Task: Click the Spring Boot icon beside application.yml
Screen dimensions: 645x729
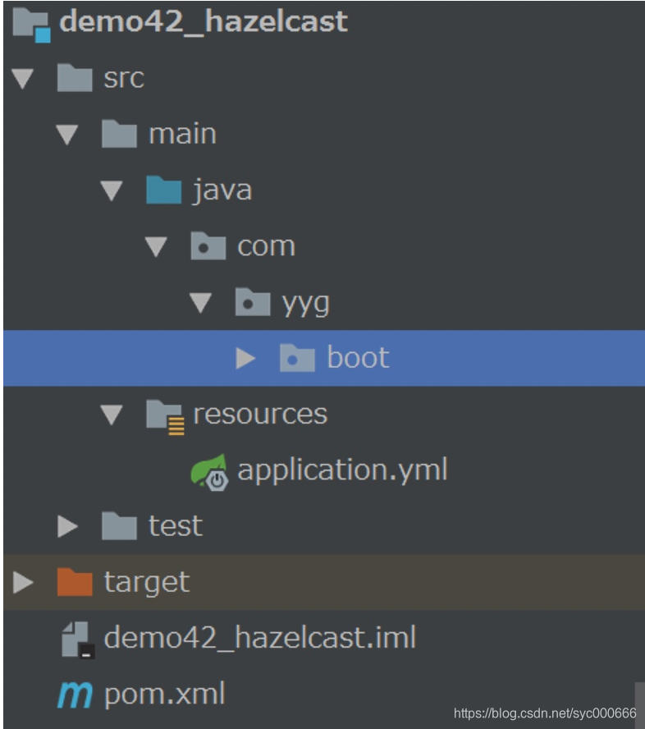Action: click(212, 470)
